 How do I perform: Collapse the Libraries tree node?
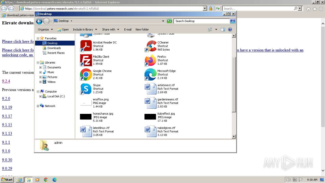pos(38,63)
